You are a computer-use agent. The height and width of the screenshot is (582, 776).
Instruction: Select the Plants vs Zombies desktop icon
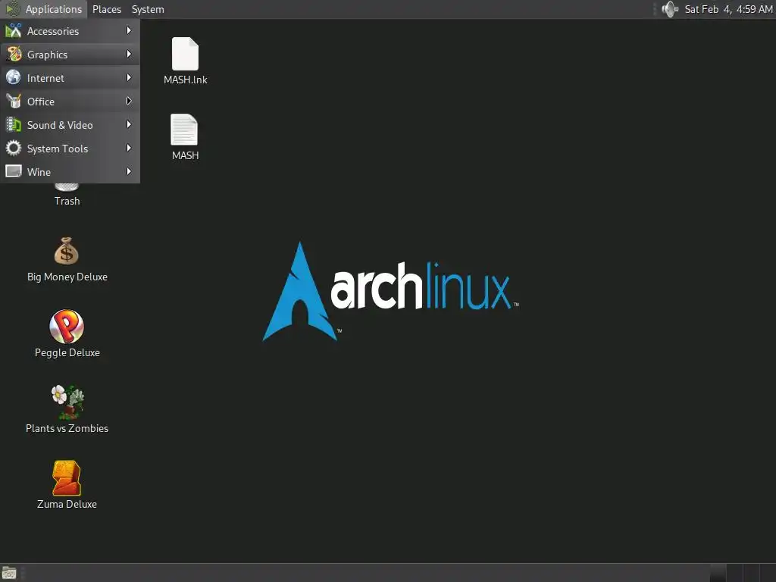pos(67,402)
